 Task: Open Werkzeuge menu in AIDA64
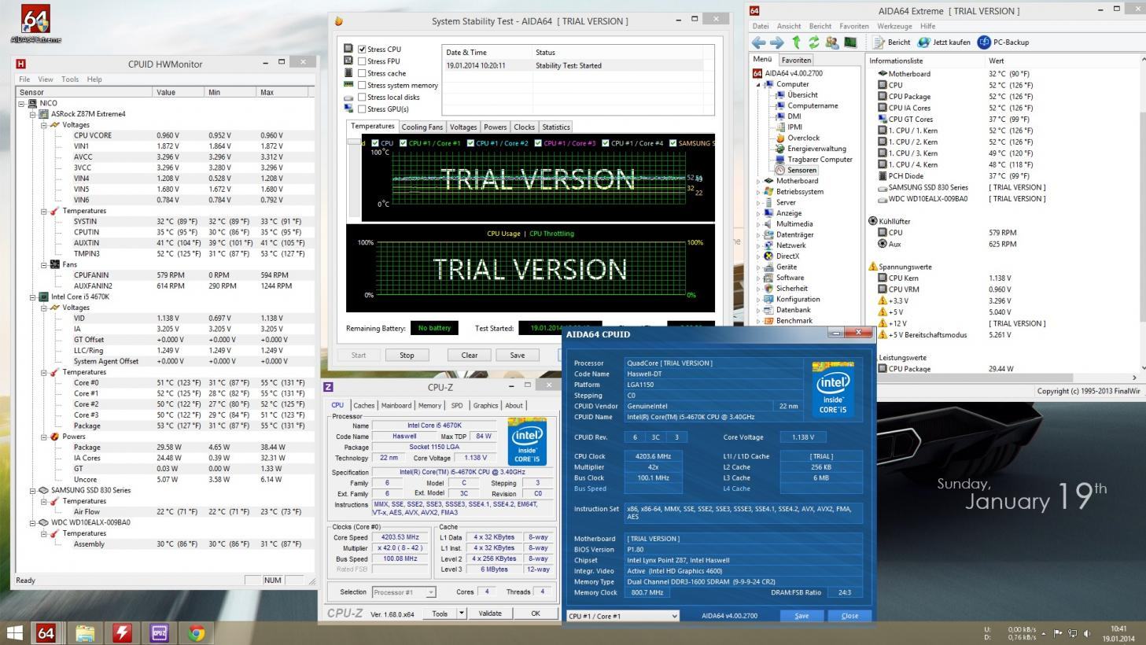click(894, 26)
